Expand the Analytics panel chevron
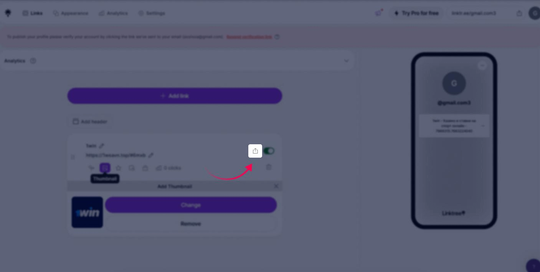Image resolution: width=540 pixels, height=272 pixels. coord(346,61)
